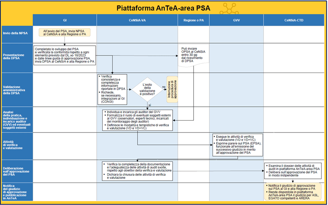Click the text Esprime parere sul PSA (EPSA)
Image resolution: width=328 pixels, height=205 pixels.
click(x=238, y=148)
